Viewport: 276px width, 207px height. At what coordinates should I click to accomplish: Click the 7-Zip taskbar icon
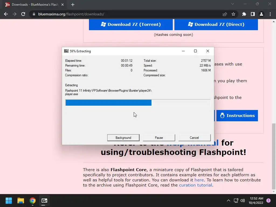[x=44, y=201]
